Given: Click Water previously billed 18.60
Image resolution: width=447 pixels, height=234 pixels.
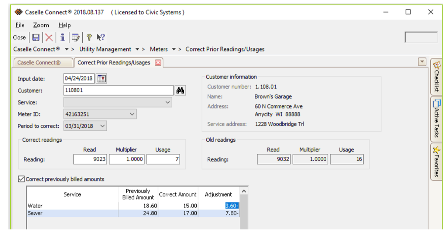Looking at the screenshot, I should pos(138,206).
